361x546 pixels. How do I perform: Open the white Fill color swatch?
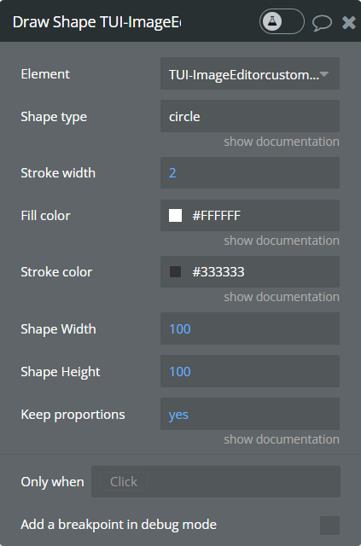pos(175,216)
